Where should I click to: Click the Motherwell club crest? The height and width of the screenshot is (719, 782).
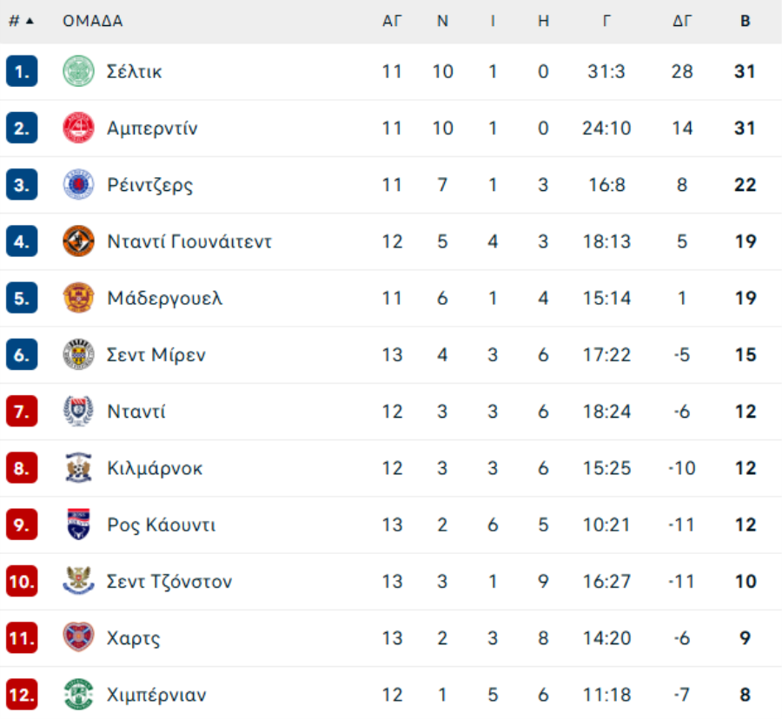pos(78,298)
